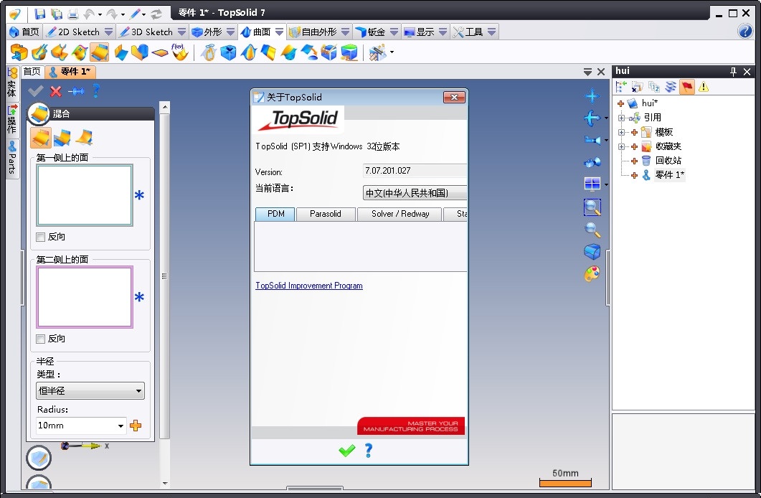Expand the 收藏夹 tree node
Screen dimensions: 761x498
point(621,146)
